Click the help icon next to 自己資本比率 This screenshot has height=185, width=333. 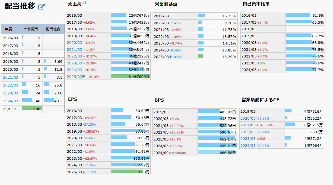point(273,4)
